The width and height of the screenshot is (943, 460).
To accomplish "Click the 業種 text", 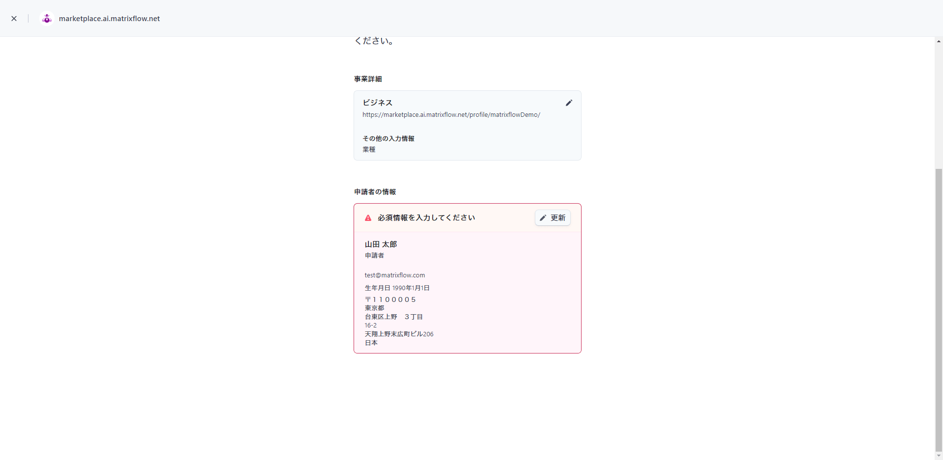I will click(369, 149).
